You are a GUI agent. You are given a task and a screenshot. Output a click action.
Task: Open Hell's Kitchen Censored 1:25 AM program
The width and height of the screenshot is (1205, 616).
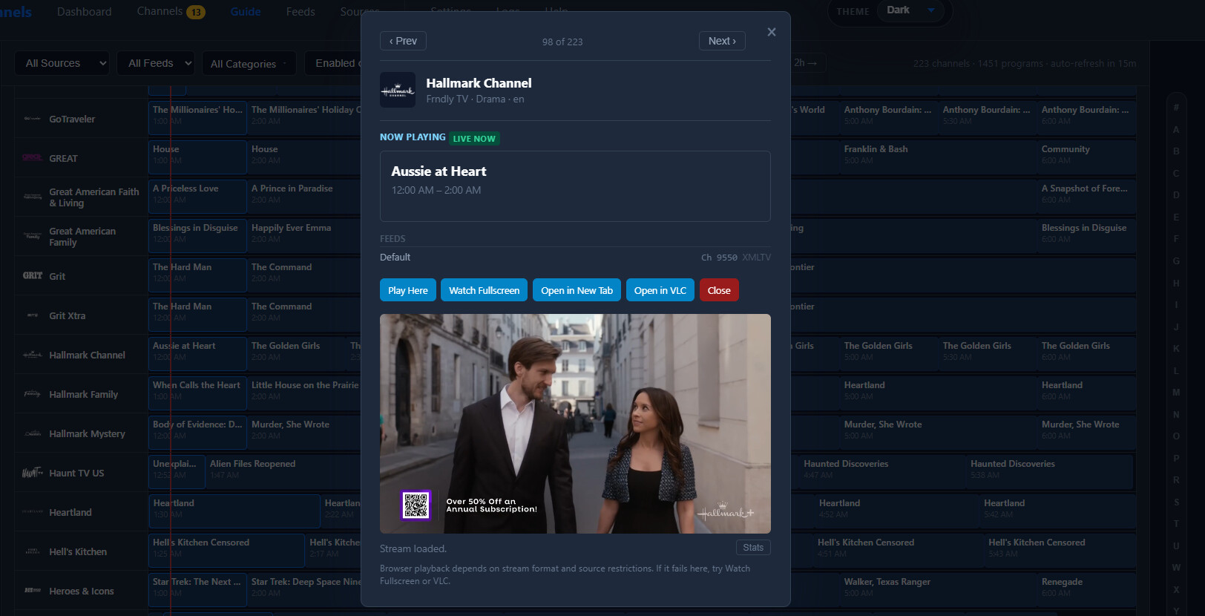pos(226,551)
